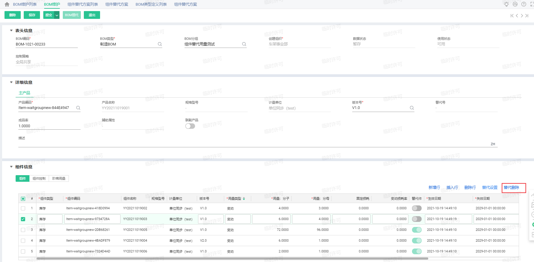Toggle 替代件 switch for row 1

tap(417, 208)
